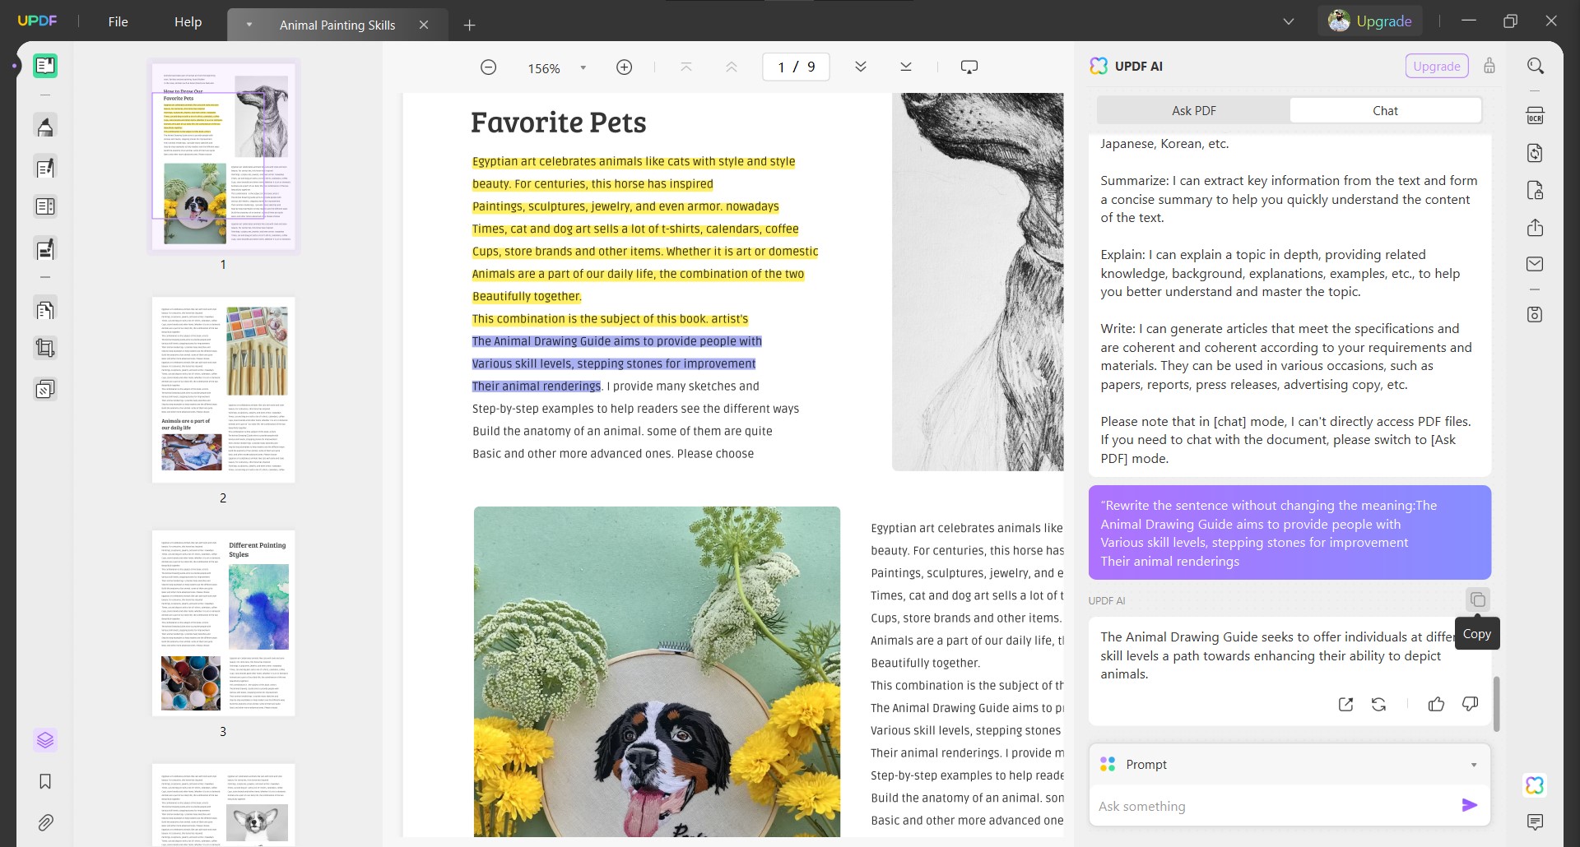Click the Search icon in right sidebar
The image size is (1580, 847).
tap(1536, 65)
